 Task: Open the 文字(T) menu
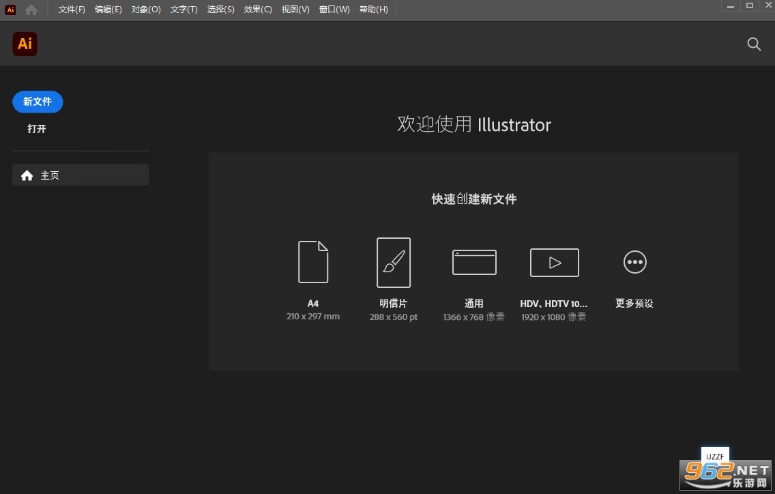coord(184,10)
